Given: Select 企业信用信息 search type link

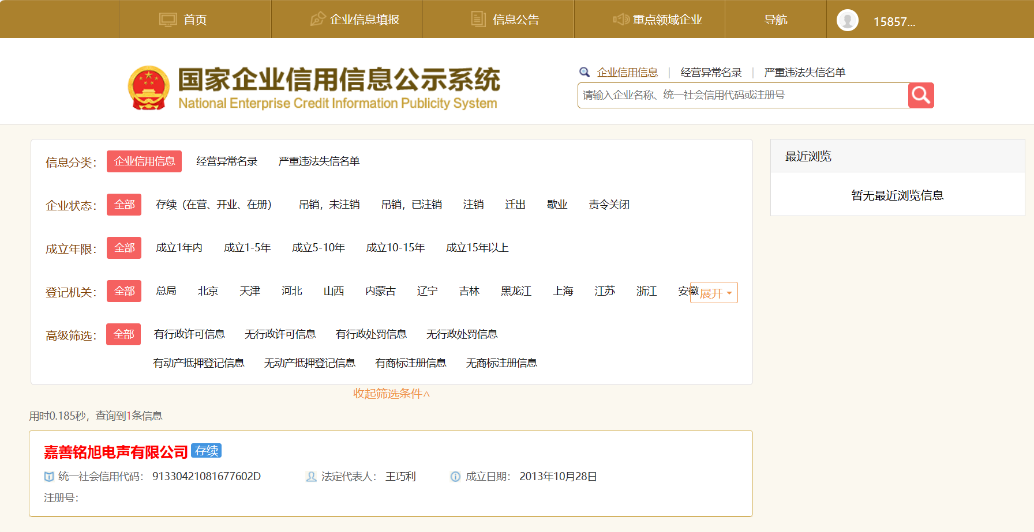Looking at the screenshot, I should click(627, 72).
